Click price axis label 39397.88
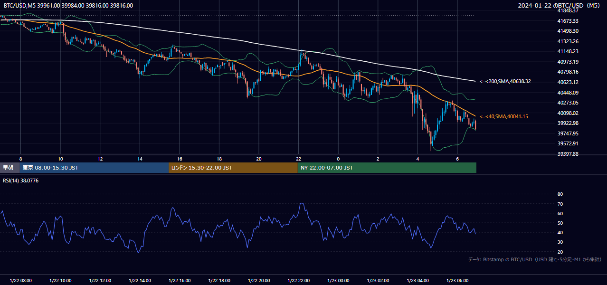 (568, 154)
